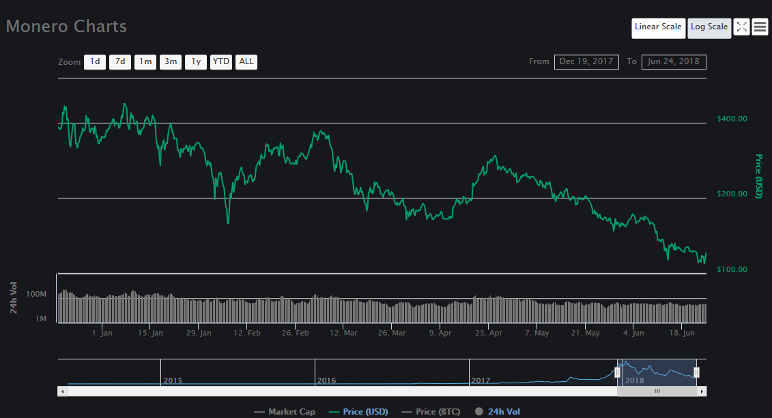Click the navigator left range handle
This screenshot has width=772, height=418.
point(617,372)
